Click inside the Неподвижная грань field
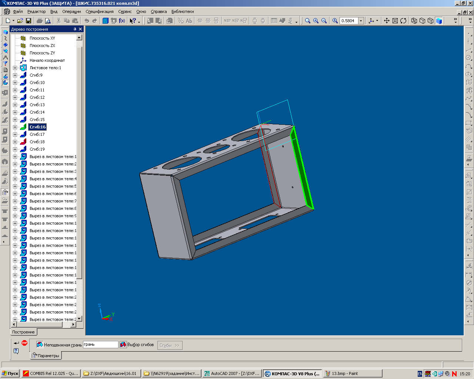 pos(100,345)
